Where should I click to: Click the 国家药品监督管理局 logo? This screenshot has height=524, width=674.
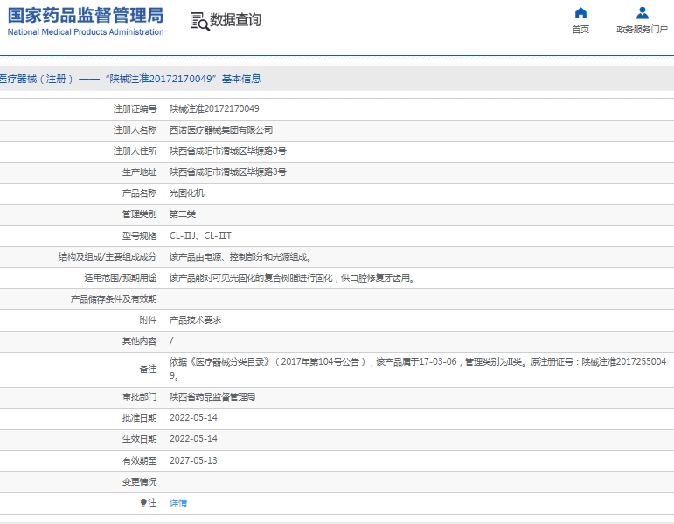86,16
